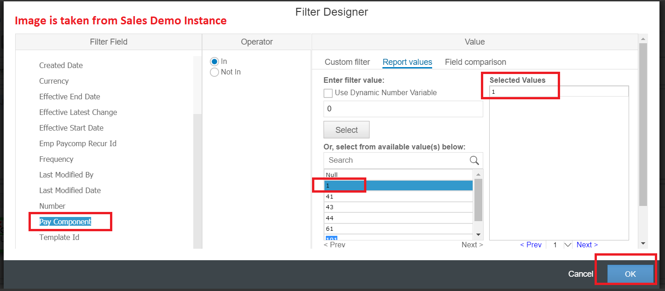Click the Select button

click(x=347, y=130)
